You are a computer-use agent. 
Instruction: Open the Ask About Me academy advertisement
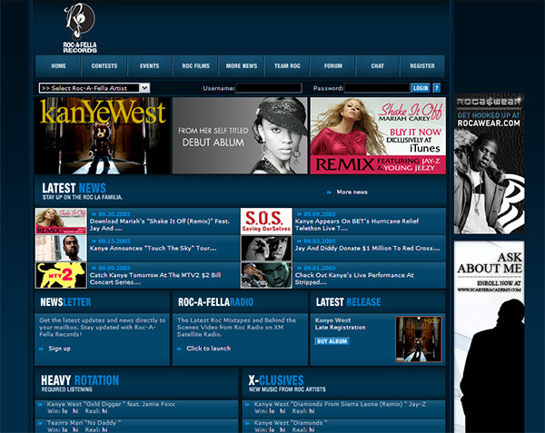point(489,337)
